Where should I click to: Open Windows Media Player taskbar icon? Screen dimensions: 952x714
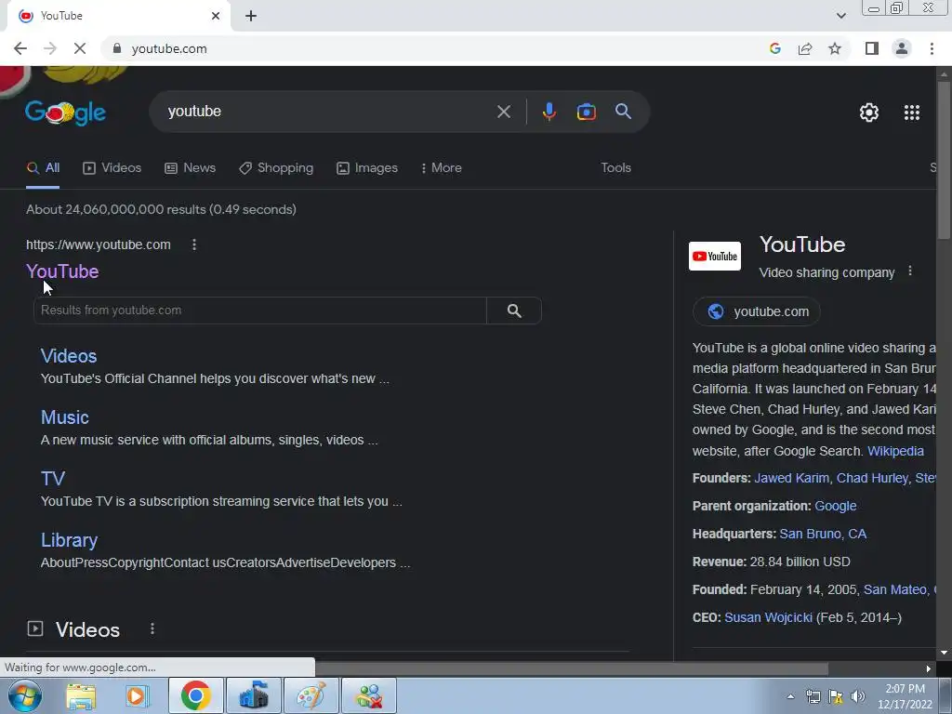click(138, 695)
